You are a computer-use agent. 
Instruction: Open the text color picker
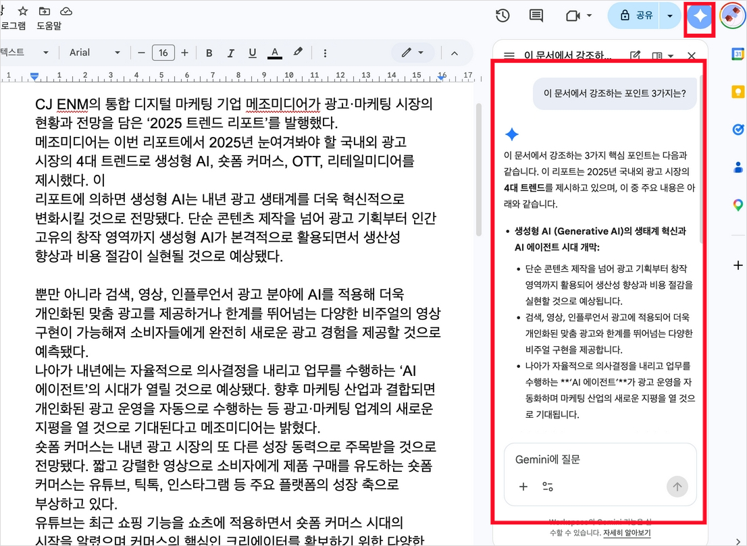274,53
